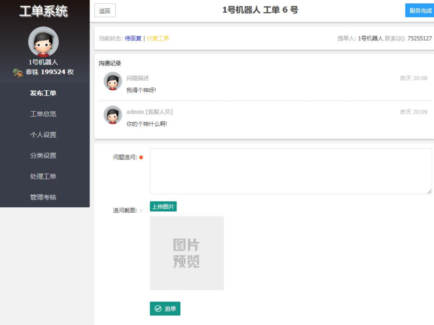Open 发布工单 in the sidebar
434x325 pixels.
tap(43, 93)
